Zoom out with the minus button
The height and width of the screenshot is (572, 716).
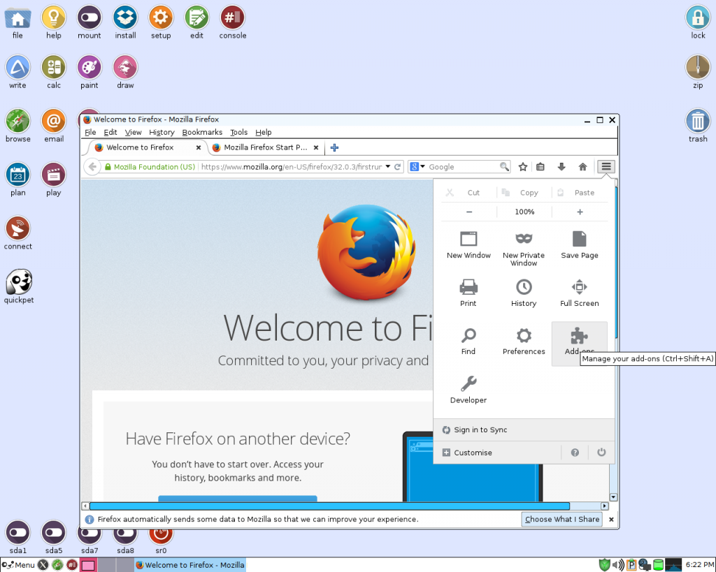pos(469,212)
